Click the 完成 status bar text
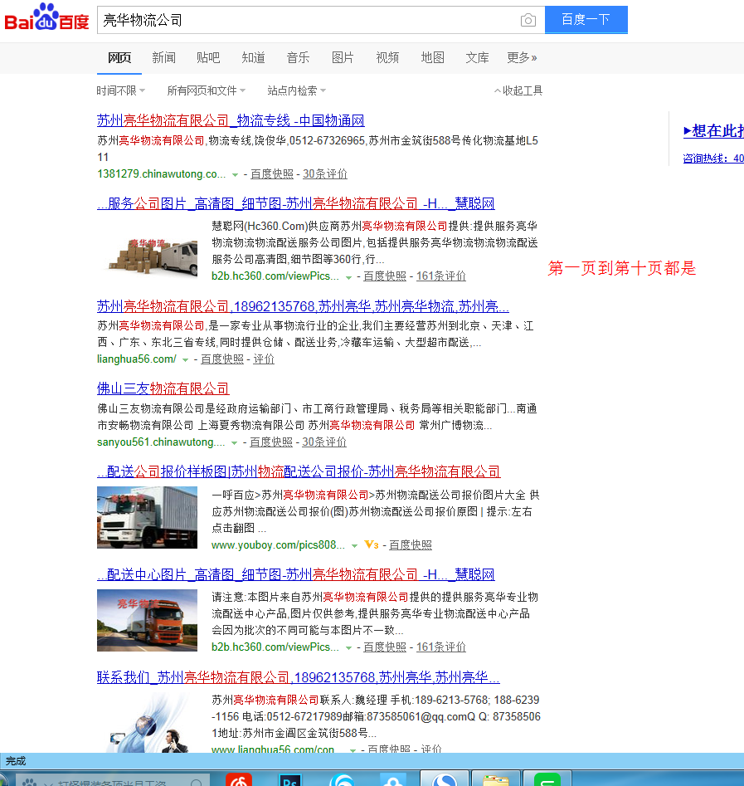 tap(16, 761)
